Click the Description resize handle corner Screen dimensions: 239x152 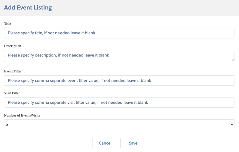(x=232, y=60)
